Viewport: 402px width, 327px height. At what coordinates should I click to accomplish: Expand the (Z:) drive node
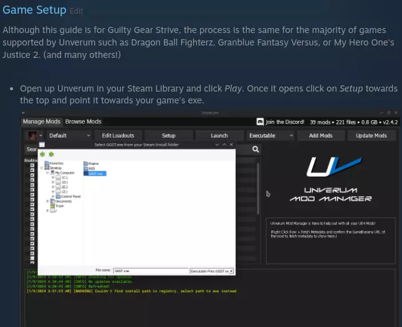tap(53, 192)
